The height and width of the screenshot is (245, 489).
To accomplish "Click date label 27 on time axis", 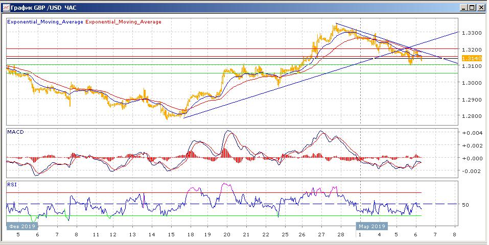I will [321, 235].
